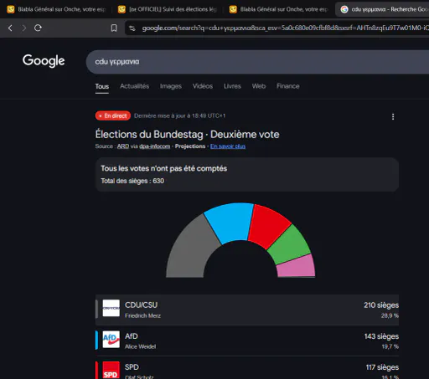This screenshot has width=429, height=379.
Task: Bookmark this page with the bookmark icon
Action: pos(114,28)
